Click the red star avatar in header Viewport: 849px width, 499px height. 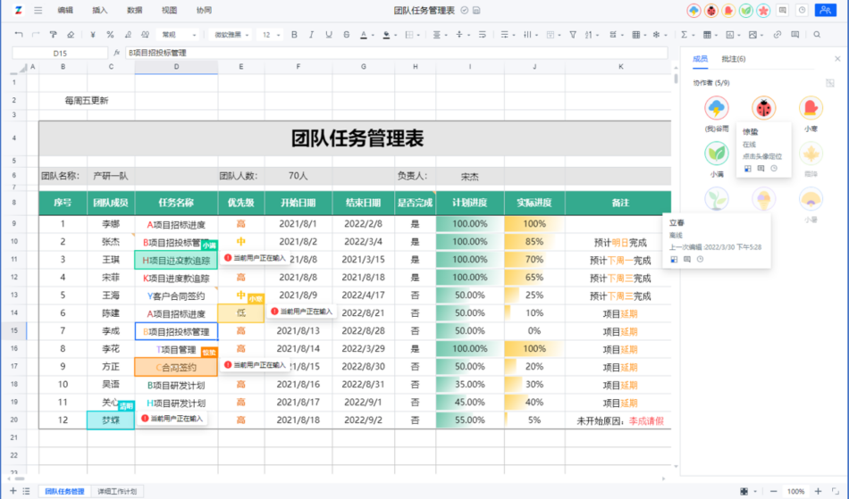(x=763, y=11)
